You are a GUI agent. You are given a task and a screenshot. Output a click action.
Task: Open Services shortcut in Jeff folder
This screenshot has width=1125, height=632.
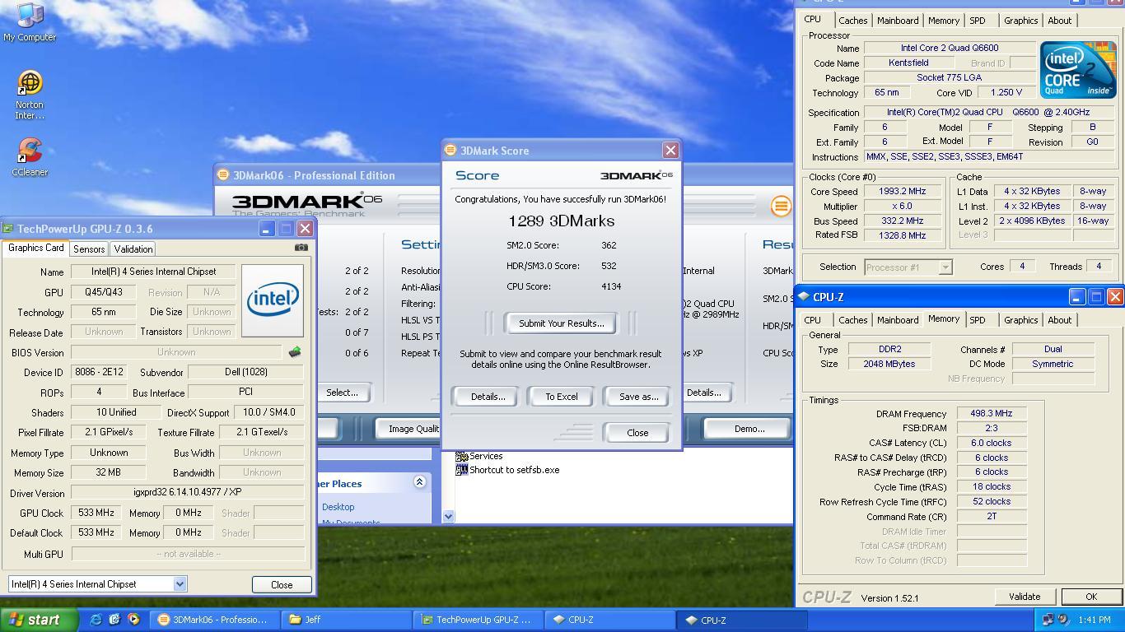(x=479, y=456)
